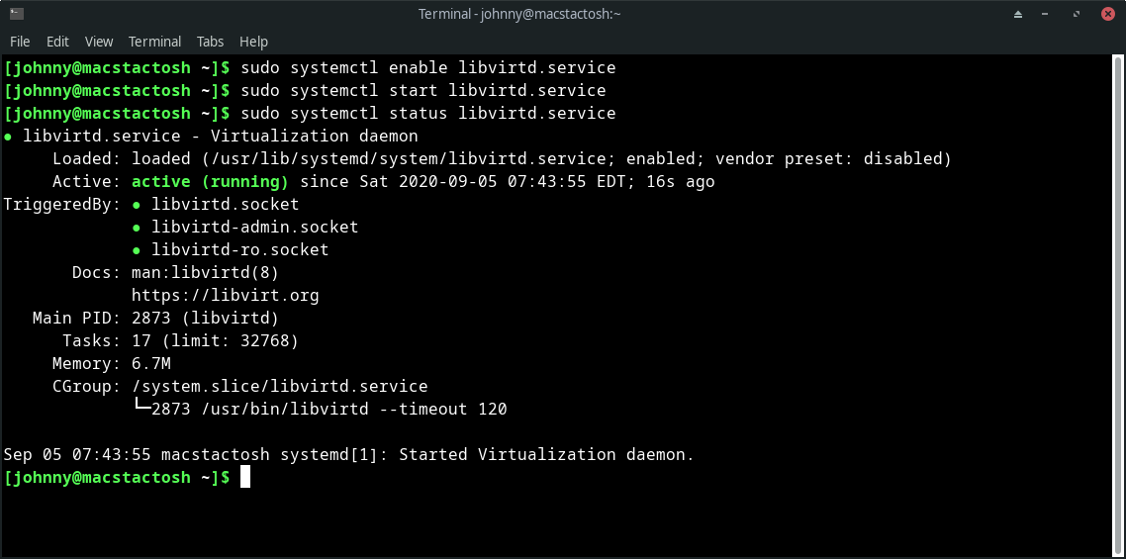Click the https://libvirt.org URL

(226, 295)
